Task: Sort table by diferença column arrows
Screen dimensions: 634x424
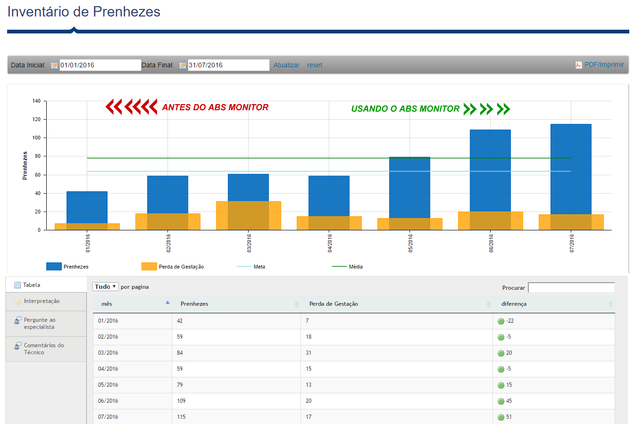Action: pos(610,304)
